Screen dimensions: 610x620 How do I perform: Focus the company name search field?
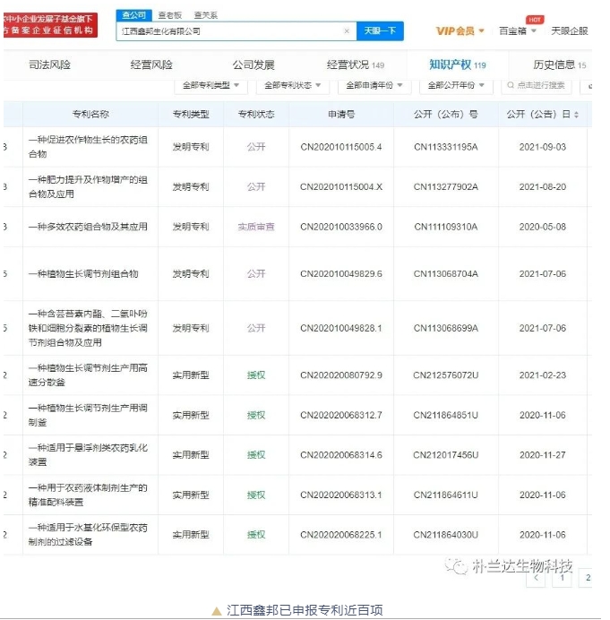click(236, 30)
